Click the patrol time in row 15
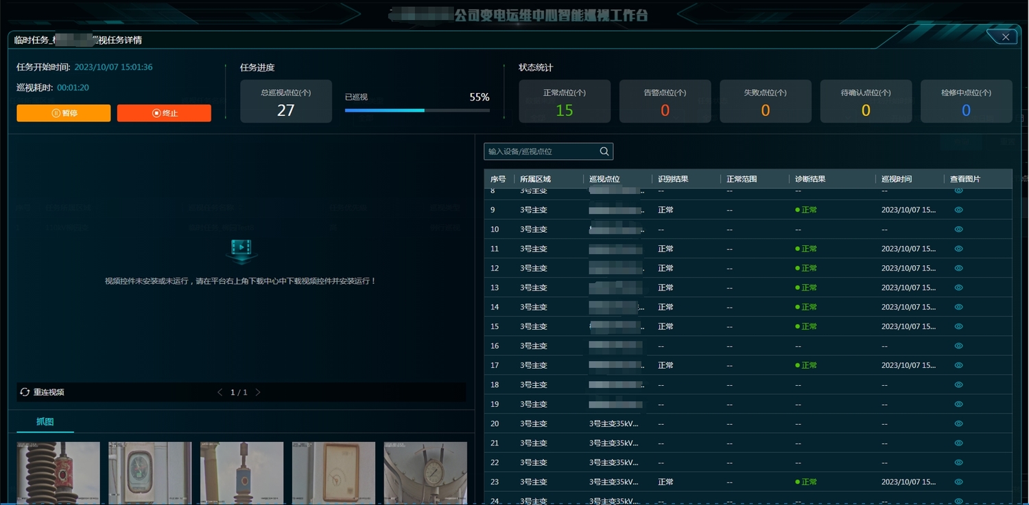This screenshot has height=505, width=1029. click(x=908, y=326)
